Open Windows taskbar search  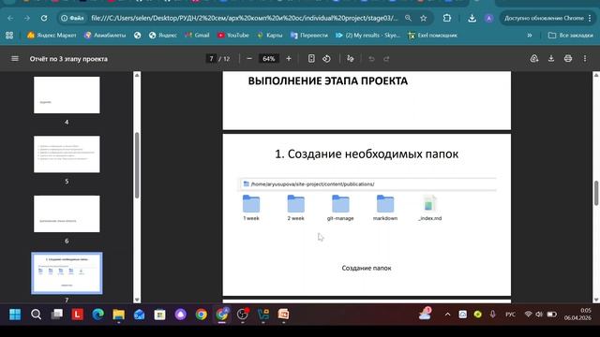pos(36,315)
